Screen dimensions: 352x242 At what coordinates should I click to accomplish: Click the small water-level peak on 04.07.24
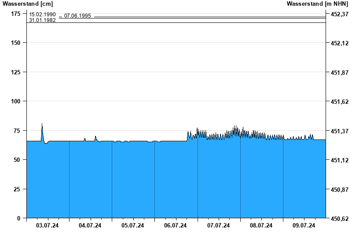(95, 137)
